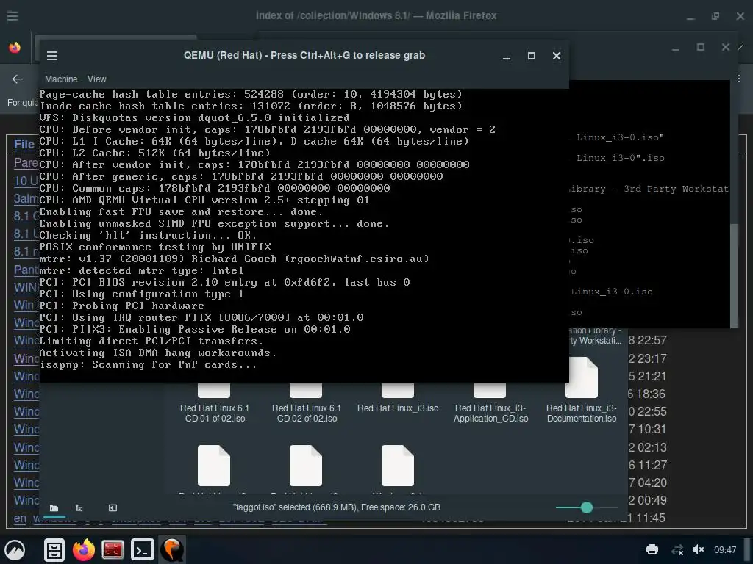
Task: Click the '2 23:17' timestamp in Firefox listing
Action: 647,358
